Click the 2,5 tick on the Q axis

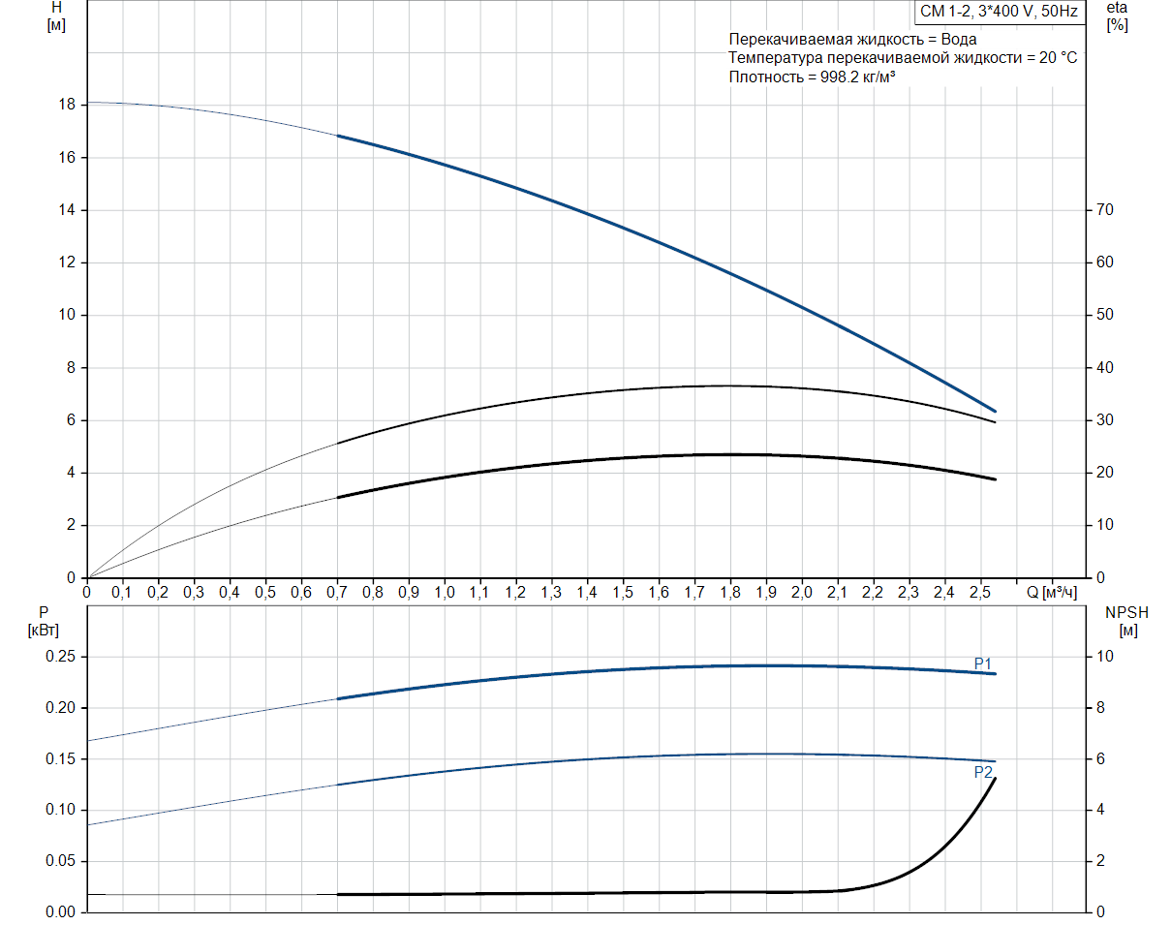pos(979,592)
